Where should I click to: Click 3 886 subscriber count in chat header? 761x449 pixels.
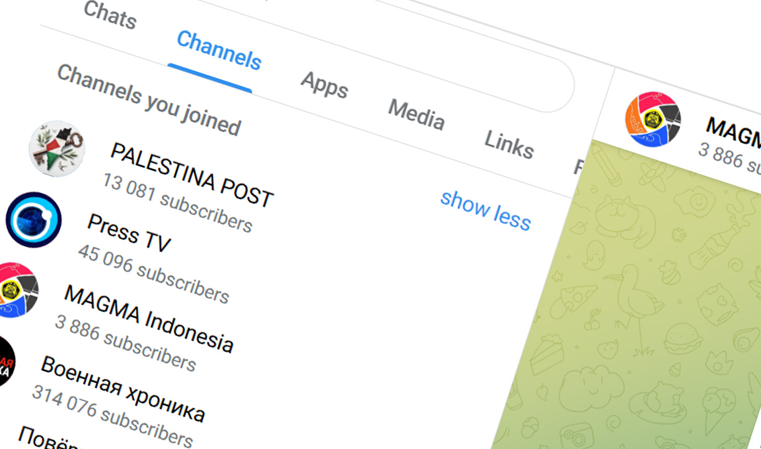[x=730, y=159]
